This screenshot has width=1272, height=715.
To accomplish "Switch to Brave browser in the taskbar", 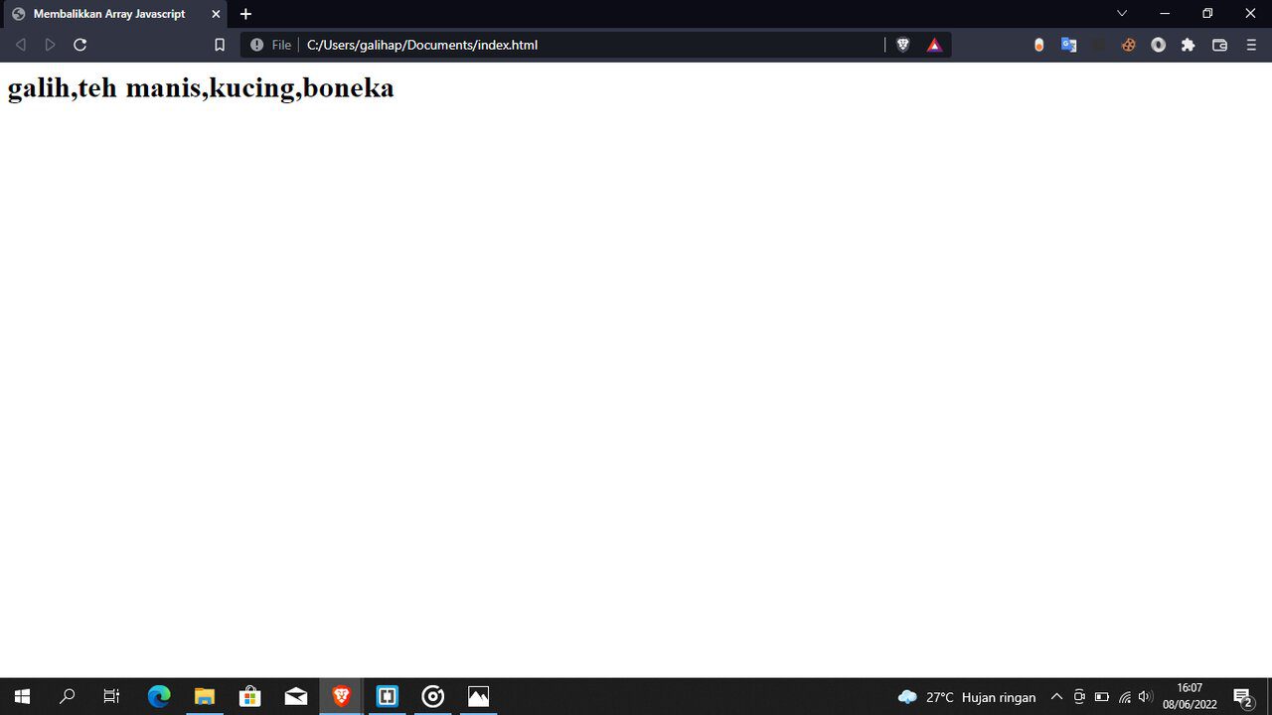I will 341,696.
